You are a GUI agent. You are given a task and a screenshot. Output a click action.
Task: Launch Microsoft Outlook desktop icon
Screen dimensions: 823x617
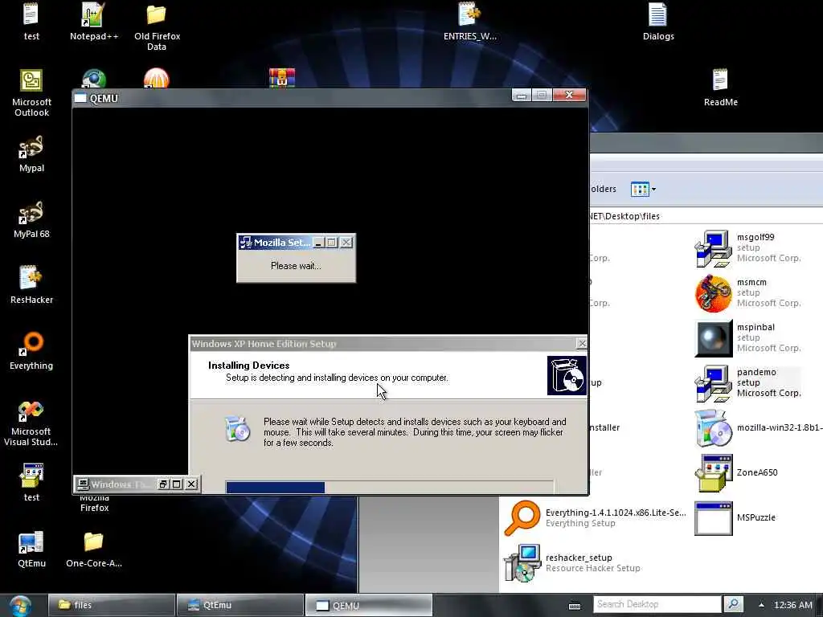tap(31, 93)
